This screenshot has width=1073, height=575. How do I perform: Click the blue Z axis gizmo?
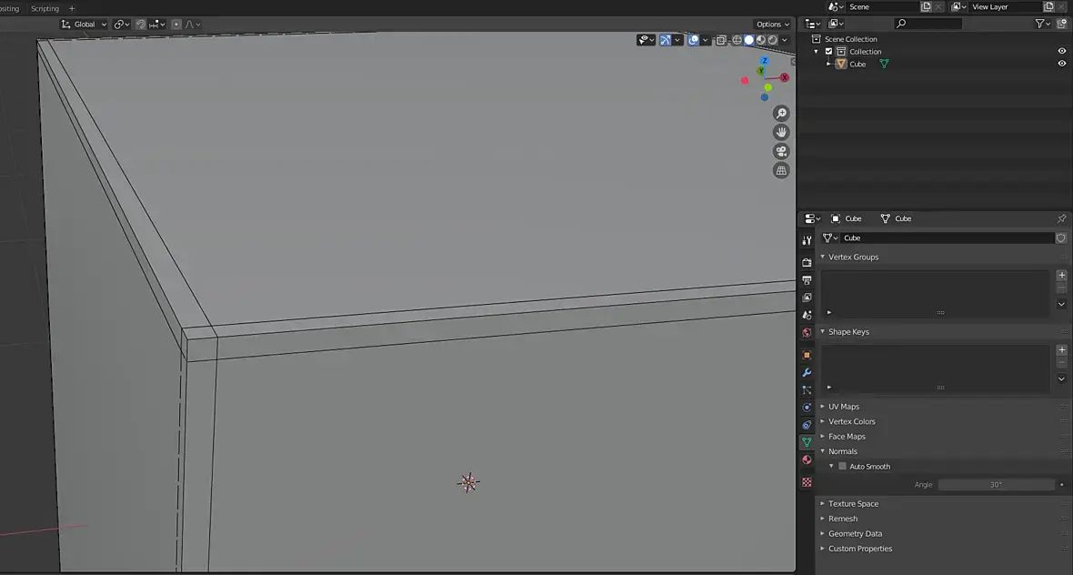(765, 61)
